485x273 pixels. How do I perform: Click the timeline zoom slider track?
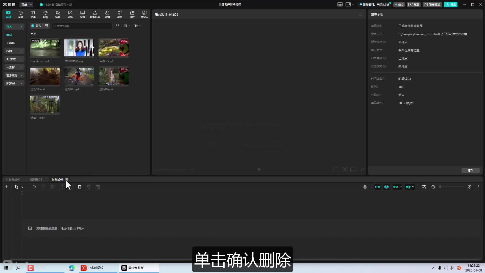coord(452,187)
